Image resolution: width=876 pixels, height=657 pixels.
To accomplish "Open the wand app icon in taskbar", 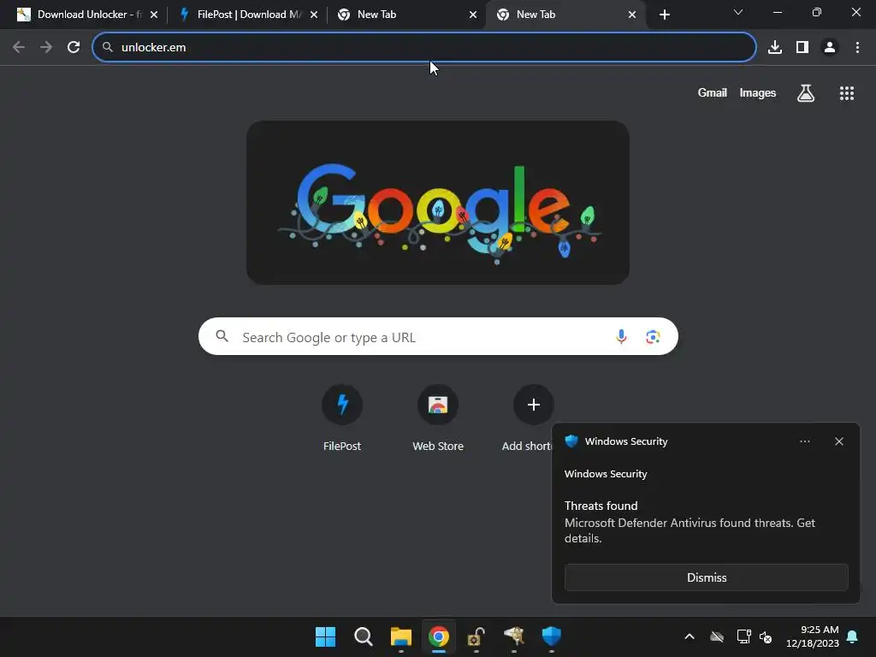I will tap(514, 636).
